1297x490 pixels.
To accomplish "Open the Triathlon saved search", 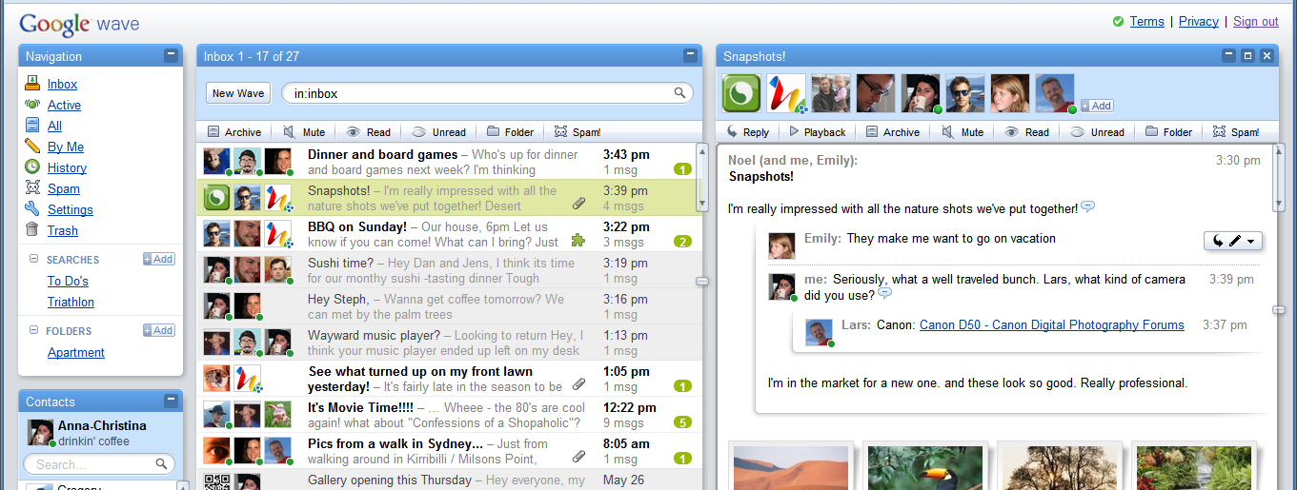I will [x=71, y=302].
